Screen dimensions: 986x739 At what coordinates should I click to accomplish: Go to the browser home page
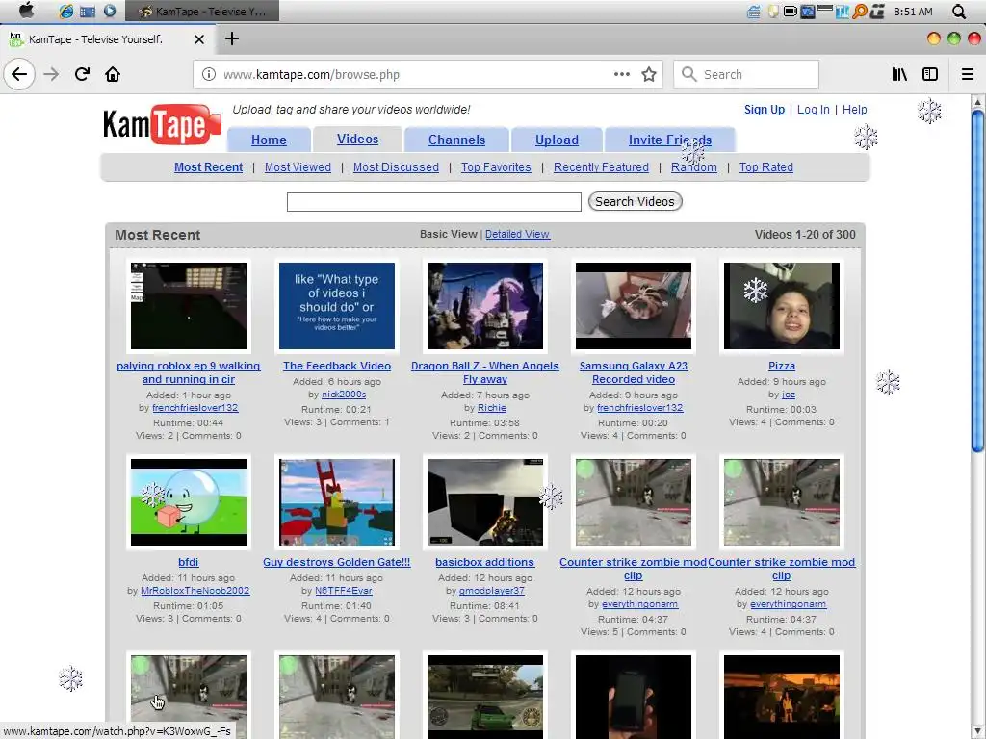[113, 75]
